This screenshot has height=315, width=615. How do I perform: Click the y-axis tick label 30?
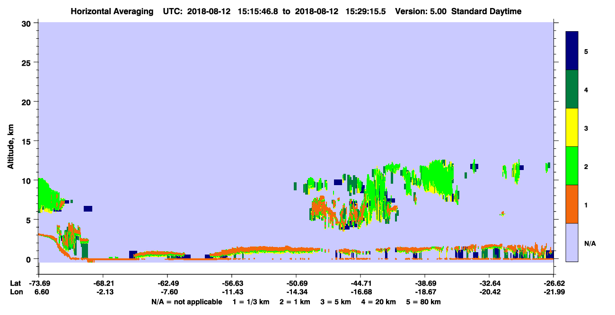click(x=27, y=23)
